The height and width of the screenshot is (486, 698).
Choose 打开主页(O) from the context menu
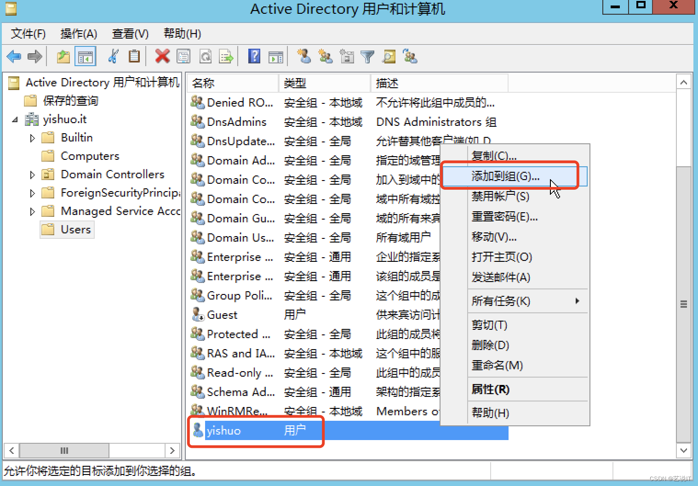tap(515, 257)
